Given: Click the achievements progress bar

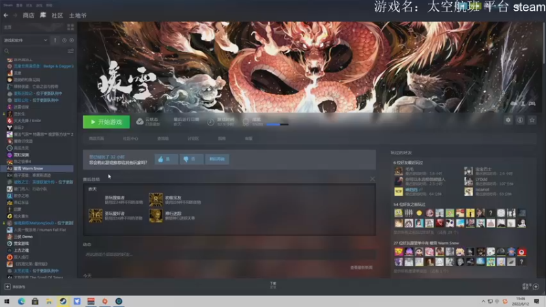Looking at the screenshot, I should [x=277, y=124].
